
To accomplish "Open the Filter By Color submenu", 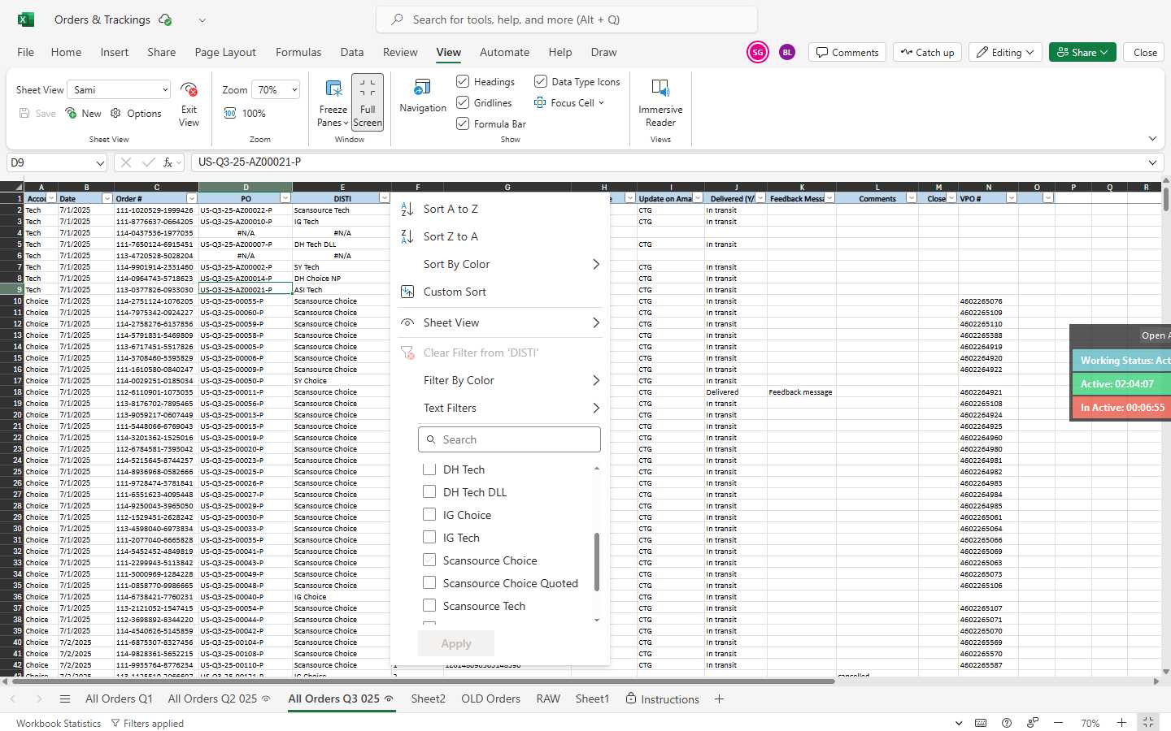I will (500, 380).
